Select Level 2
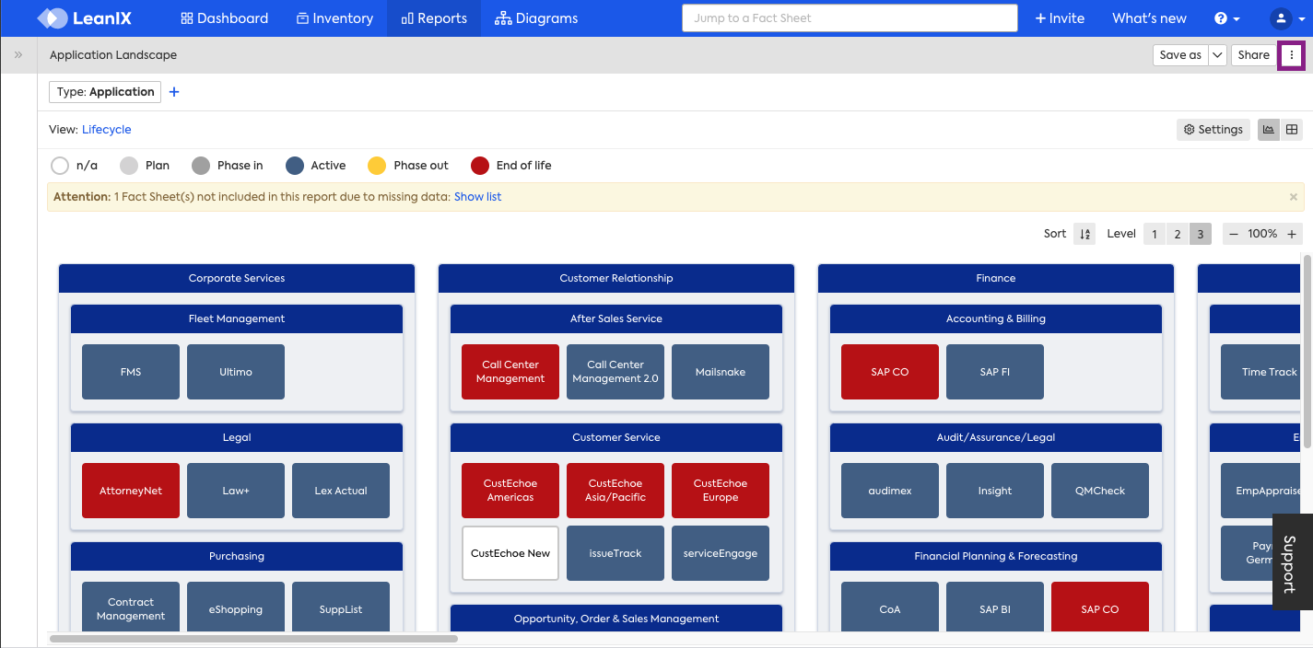Screen dimensions: 1313x648 pyautogui.click(x=1177, y=234)
